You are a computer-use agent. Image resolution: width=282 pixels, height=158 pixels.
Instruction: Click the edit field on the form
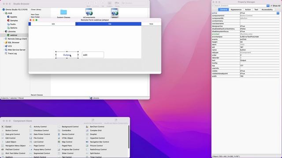pos(93,55)
